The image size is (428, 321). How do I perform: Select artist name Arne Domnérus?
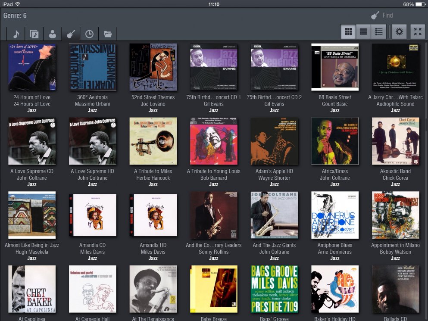pos(335,252)
